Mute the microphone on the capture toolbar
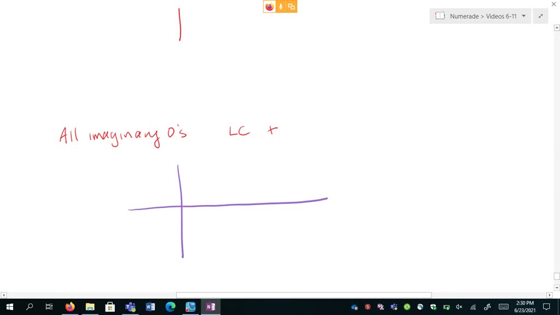 coord(280,6)
